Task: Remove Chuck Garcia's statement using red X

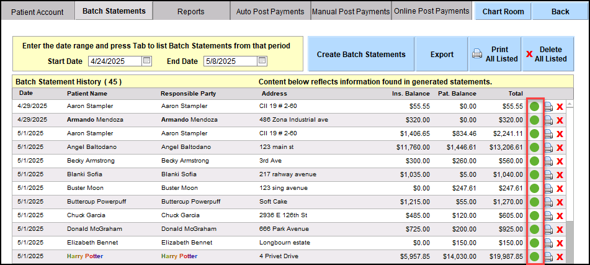Action: (560, 215)
